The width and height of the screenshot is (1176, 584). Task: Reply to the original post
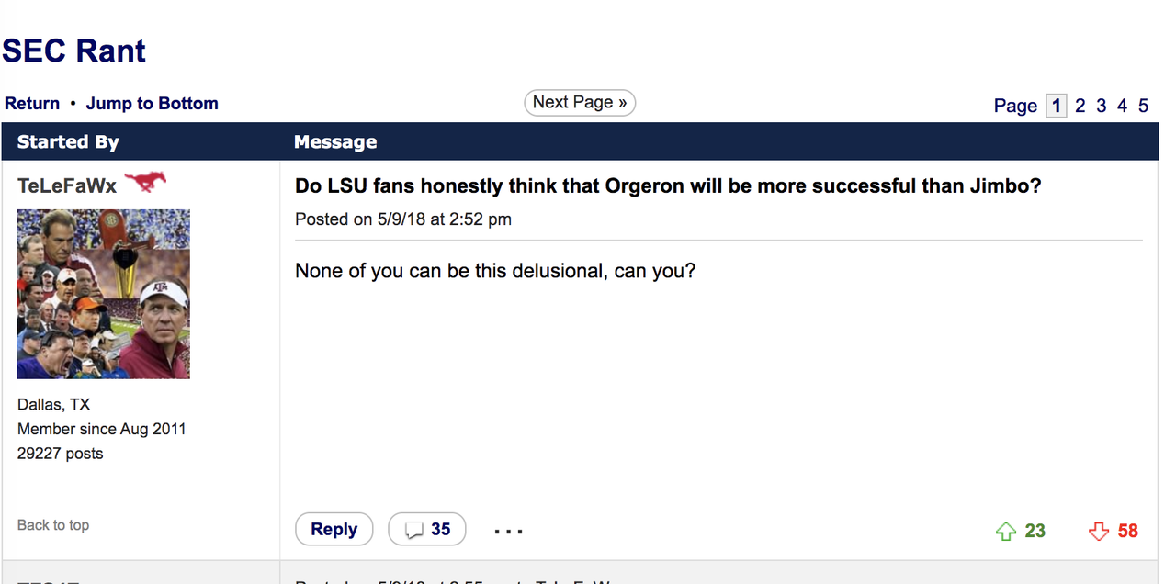coord(334,529)
